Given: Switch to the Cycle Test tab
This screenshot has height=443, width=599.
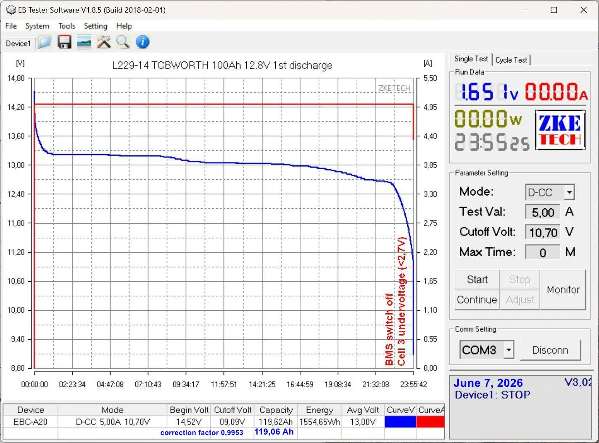Looking at the screenshot, I should pyautogui.click(x=511, y=60).
